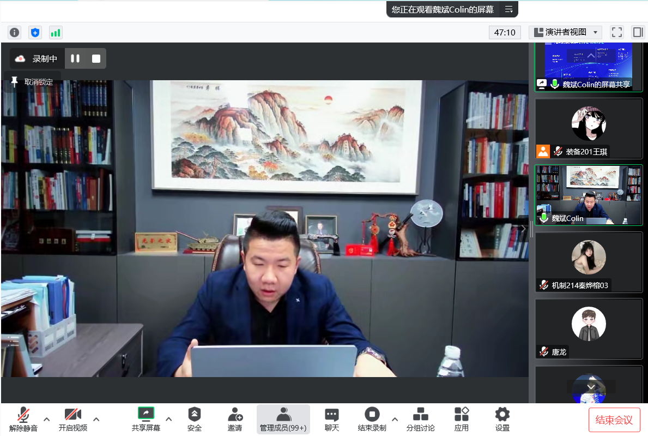648x436 pixels.
Task: Open 设置 settings
Action: click(502, 419)
